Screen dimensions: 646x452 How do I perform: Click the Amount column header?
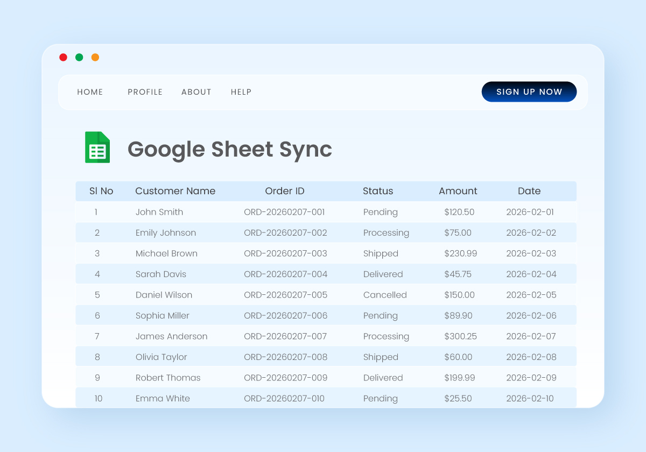[458, 191]
